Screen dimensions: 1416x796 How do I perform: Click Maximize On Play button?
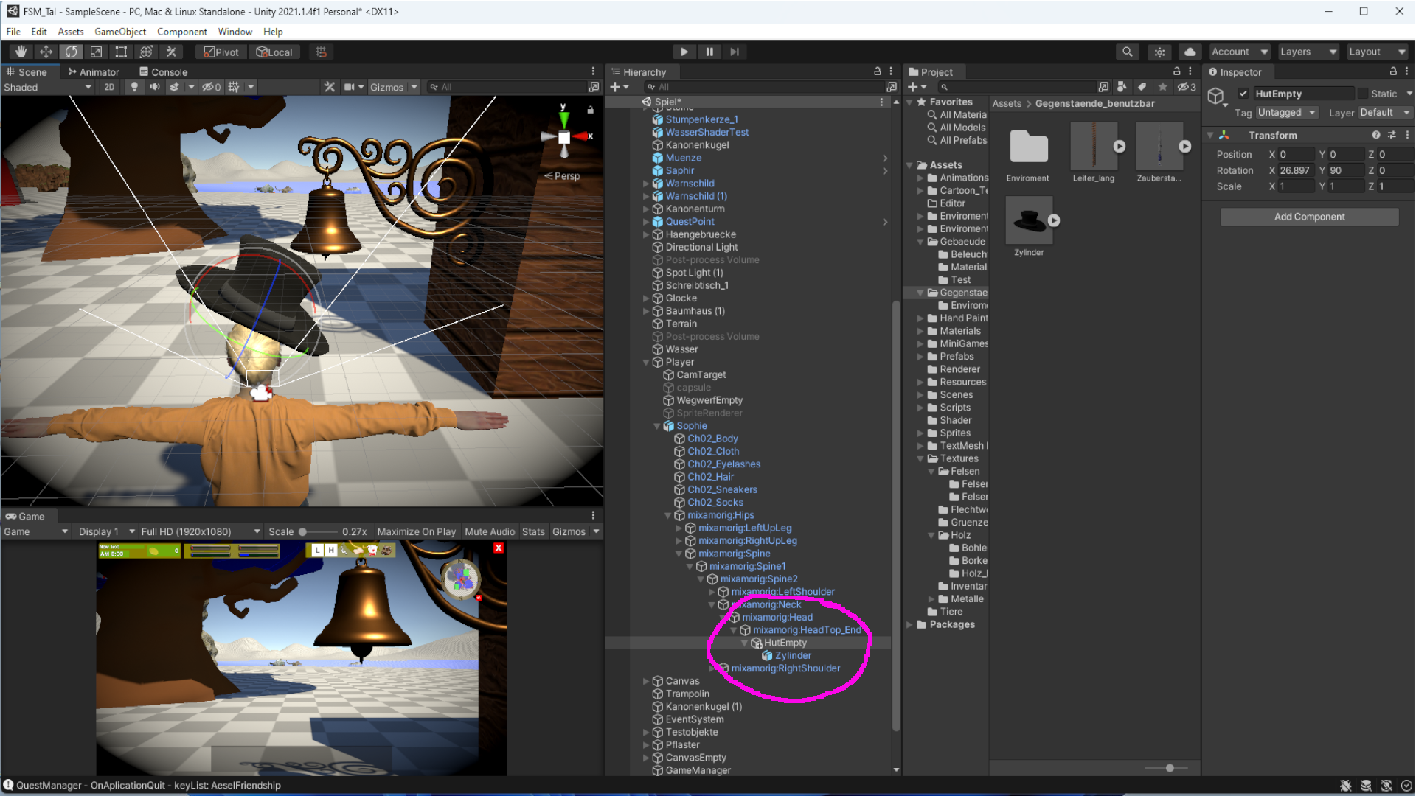click(x=416, y=531)
